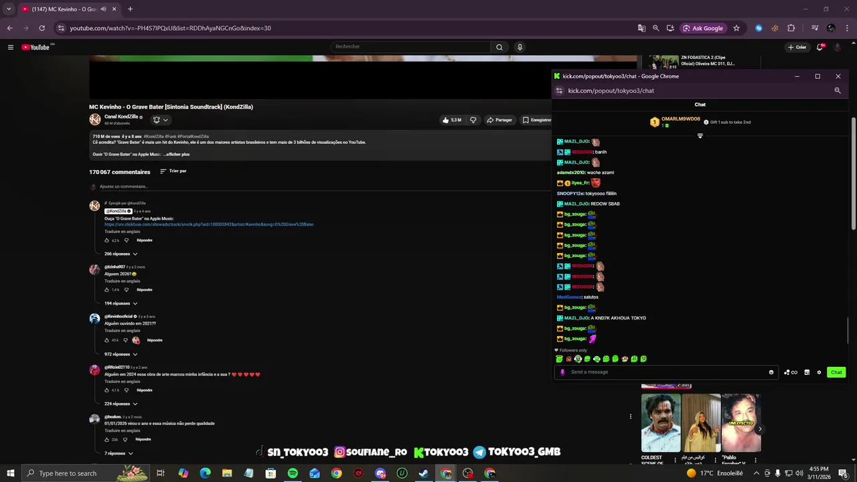Click the YouTube Rechercher search box
The height and width of the screenshot is (482, 857).
click(410, 47)
